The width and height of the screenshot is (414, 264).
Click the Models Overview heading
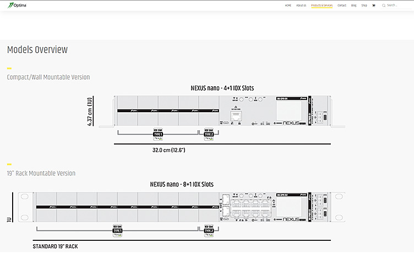[37, 50]
